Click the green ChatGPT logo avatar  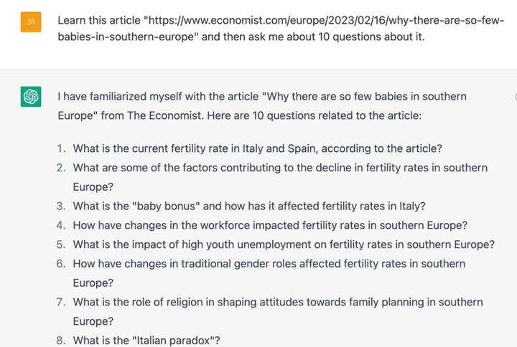pos(30,97)
